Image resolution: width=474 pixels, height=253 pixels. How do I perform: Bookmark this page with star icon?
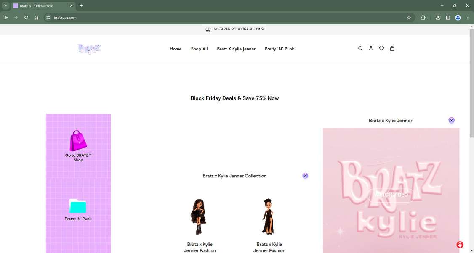(x=409, y=18)
